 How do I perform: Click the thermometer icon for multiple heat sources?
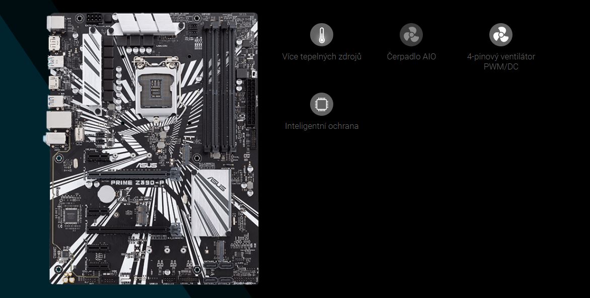click(321, 35)
